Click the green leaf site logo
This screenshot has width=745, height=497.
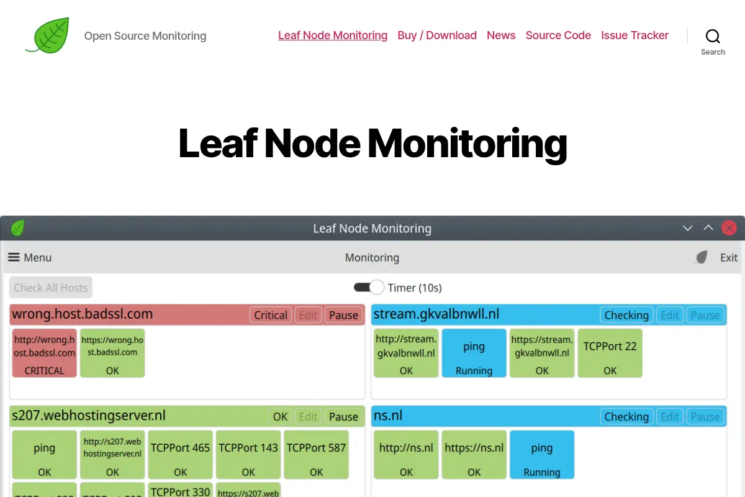click(47, 35)
